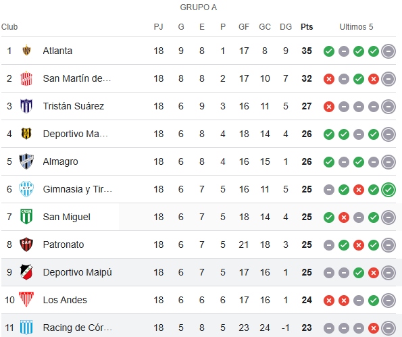Sort by DG column header
The width and height of the screenshot is (402, 337).
[286, 26]
